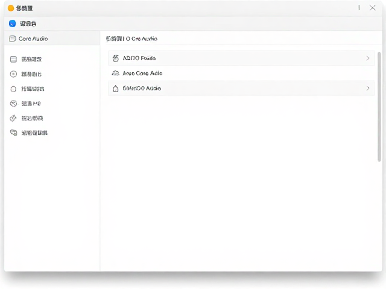Viewport: 386px width, 289px height.
Task: Click the hand icon beside the Feedo row
Action: point(115,58)
